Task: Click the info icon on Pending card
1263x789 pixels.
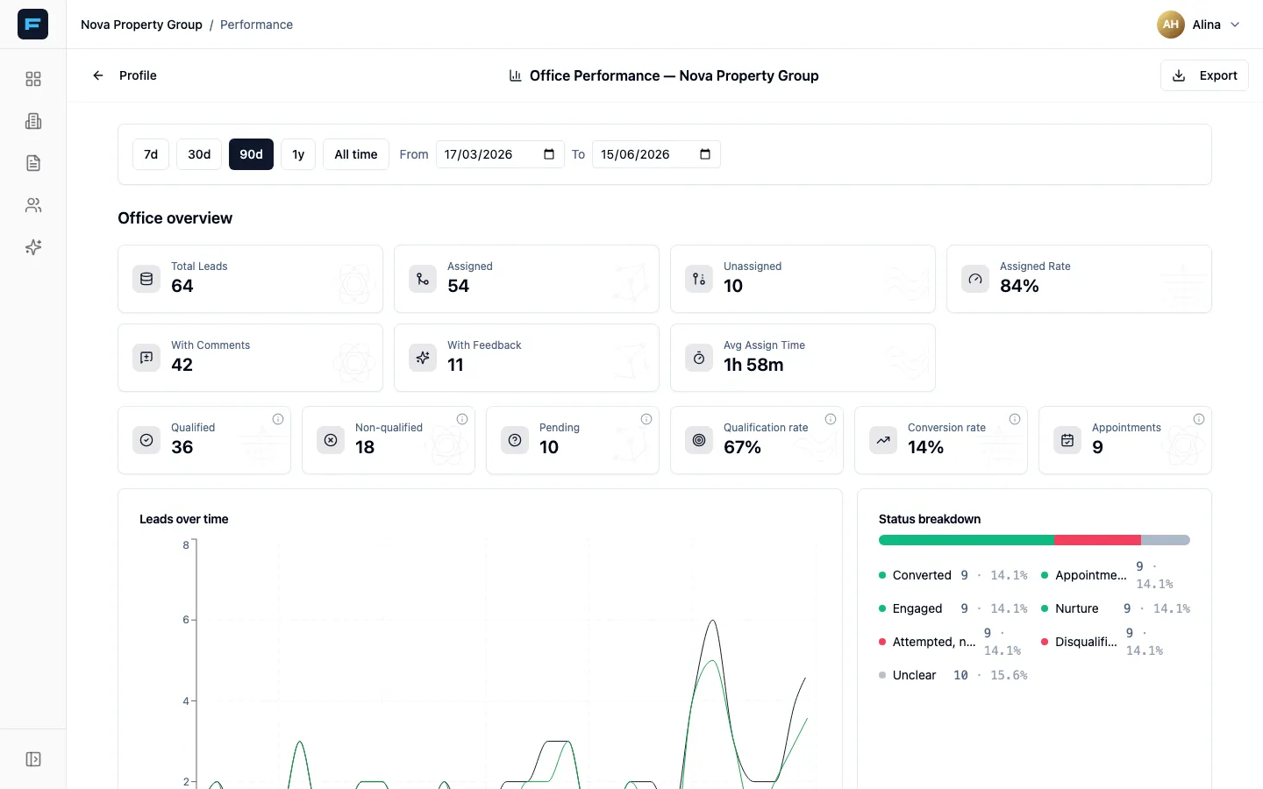Action: point(646,419)
